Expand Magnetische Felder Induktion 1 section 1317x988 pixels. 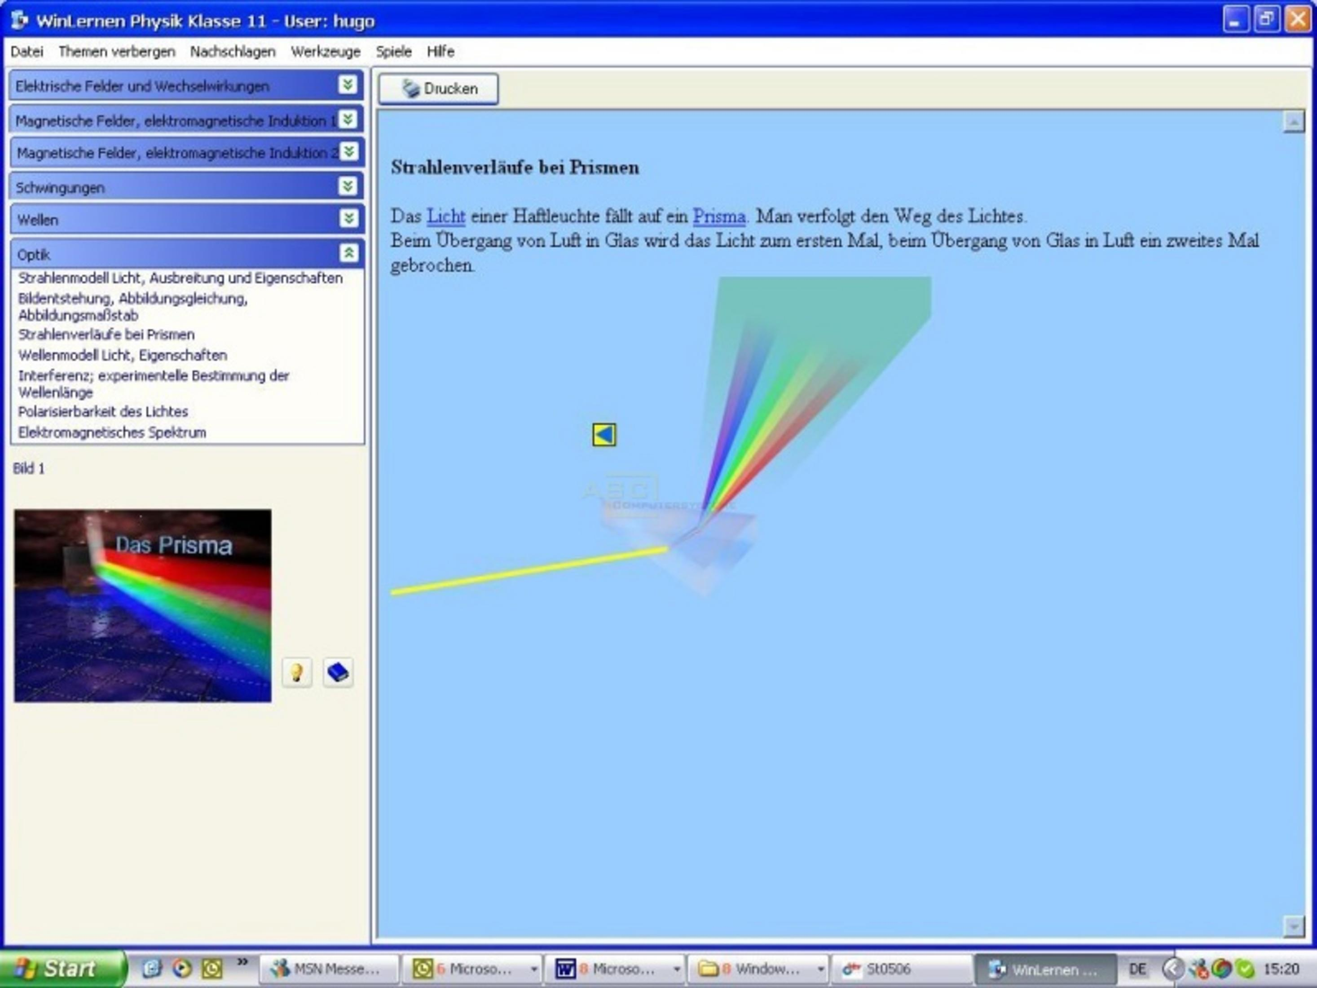(x=348, y=120)
